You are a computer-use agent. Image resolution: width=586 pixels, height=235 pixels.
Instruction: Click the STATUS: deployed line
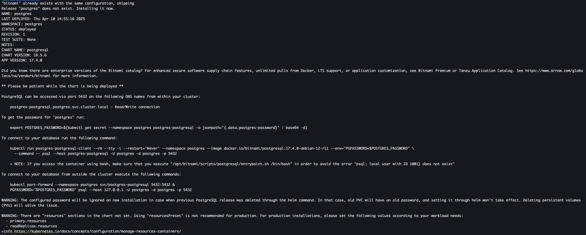click(19, 29)
